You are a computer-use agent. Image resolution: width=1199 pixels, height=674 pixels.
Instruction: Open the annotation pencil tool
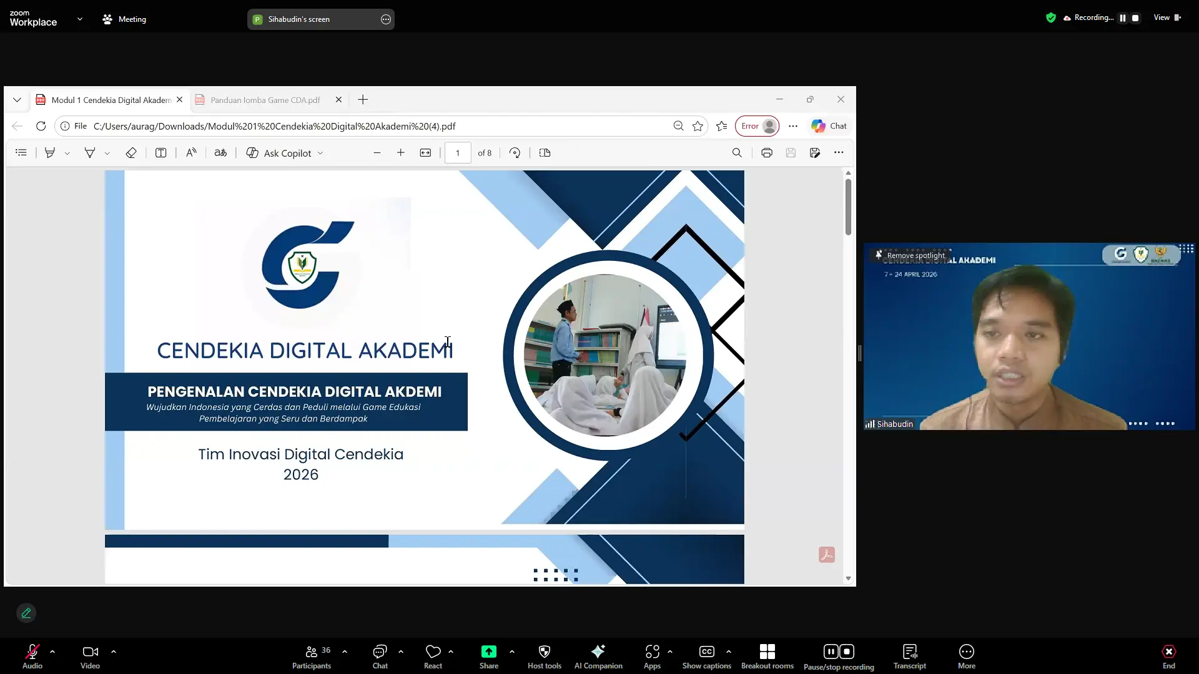click(26, 613)
